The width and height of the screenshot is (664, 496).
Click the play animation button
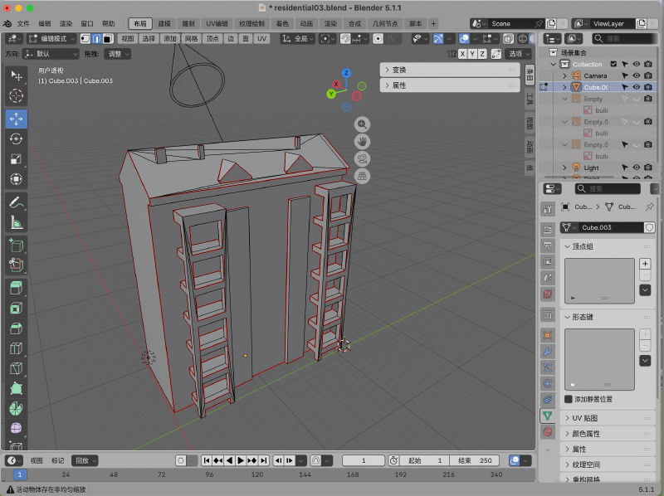pos(241,460)
